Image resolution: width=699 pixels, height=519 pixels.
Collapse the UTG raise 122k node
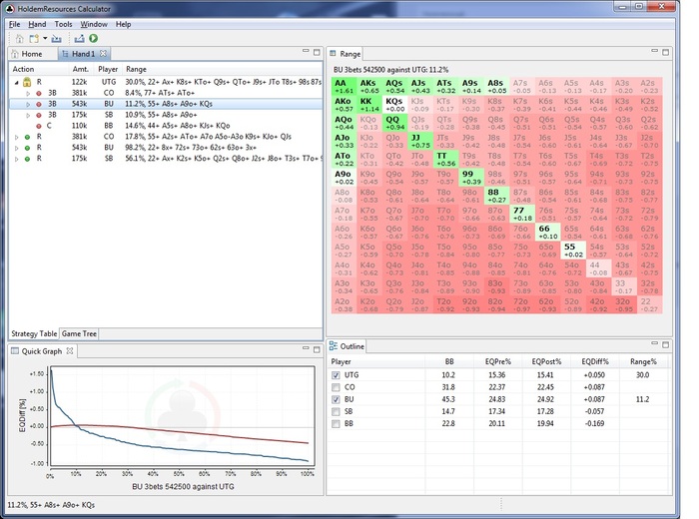[16, 81]
